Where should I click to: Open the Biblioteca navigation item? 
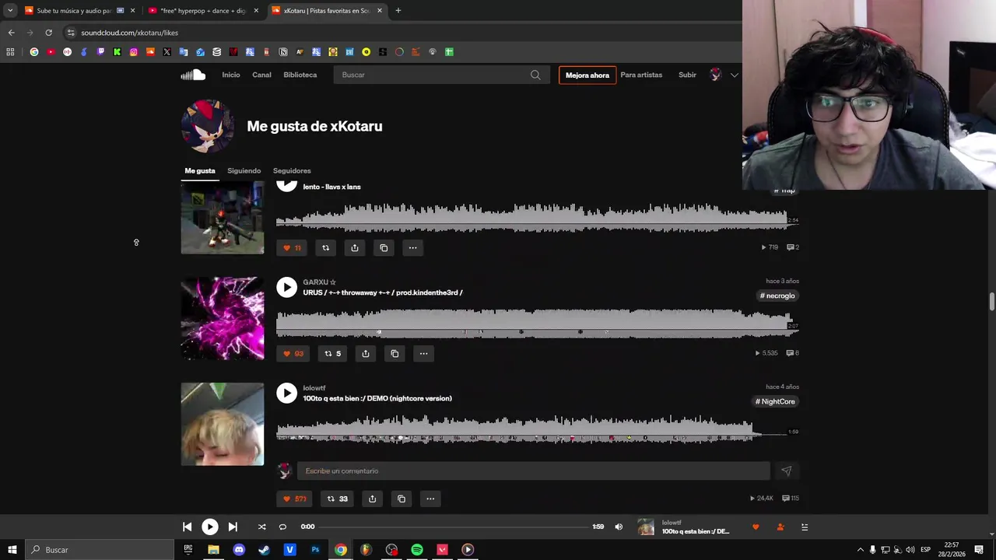point(300,75)
